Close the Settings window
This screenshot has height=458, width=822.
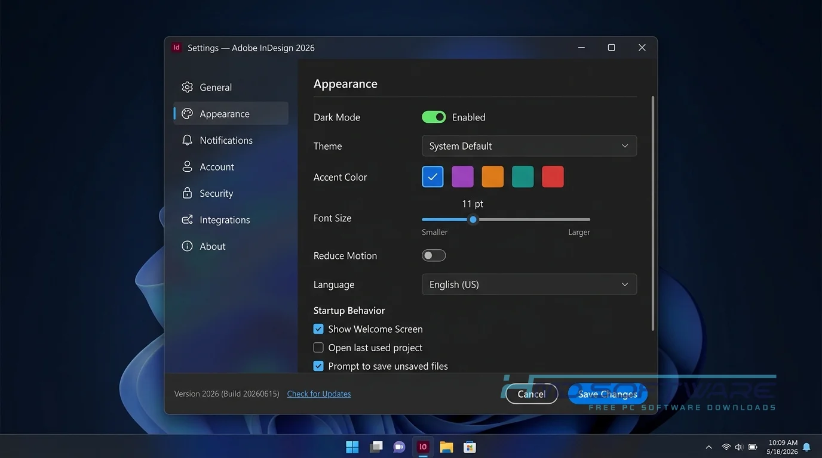click(642, 48)
